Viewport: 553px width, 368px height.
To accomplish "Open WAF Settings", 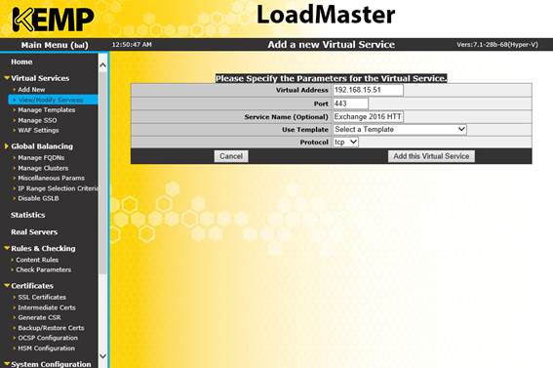I will click(38, 130).
